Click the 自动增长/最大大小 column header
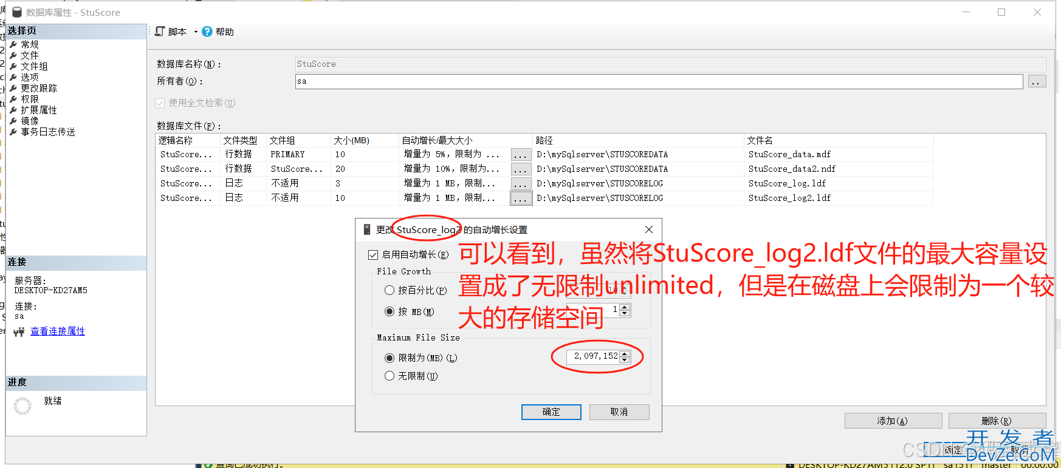The width and height of the screenshot is (1061, 468). (x=466, y=140)
